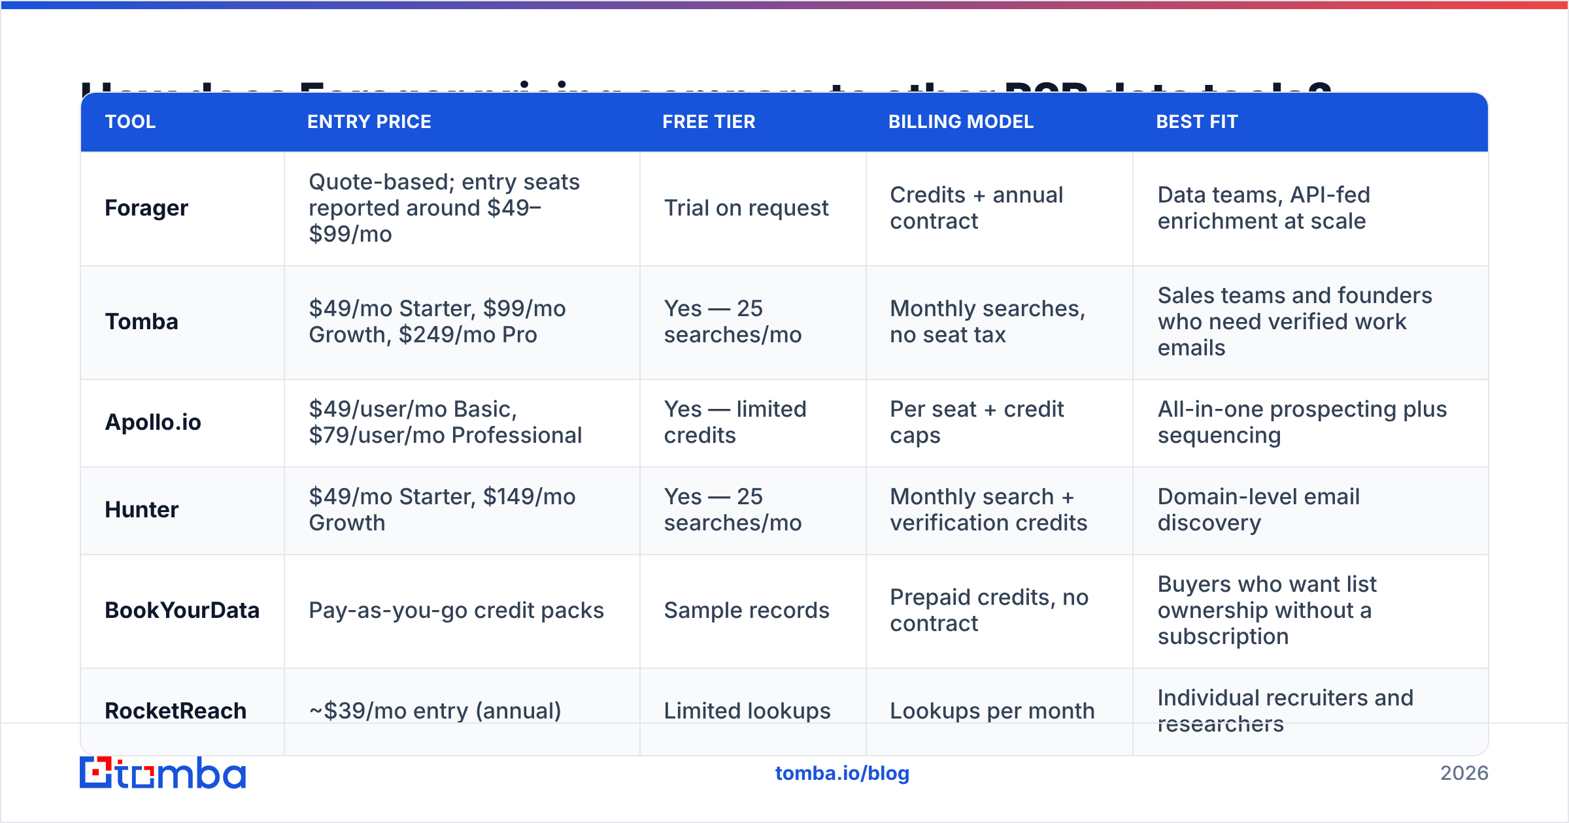Select the Forager row name
Viewport: 1569px width, 823px height.
click(146, 208)
